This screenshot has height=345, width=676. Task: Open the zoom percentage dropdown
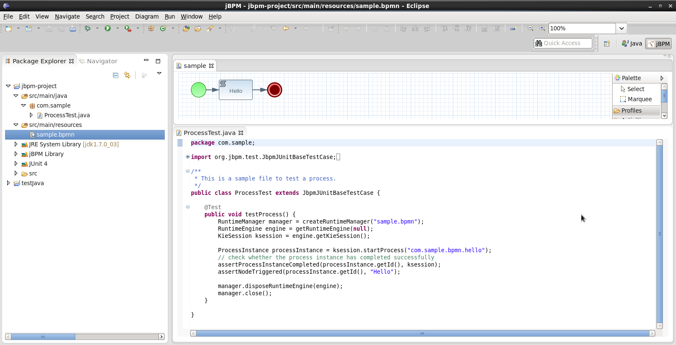pyautogui.click(x=621, y=28)
